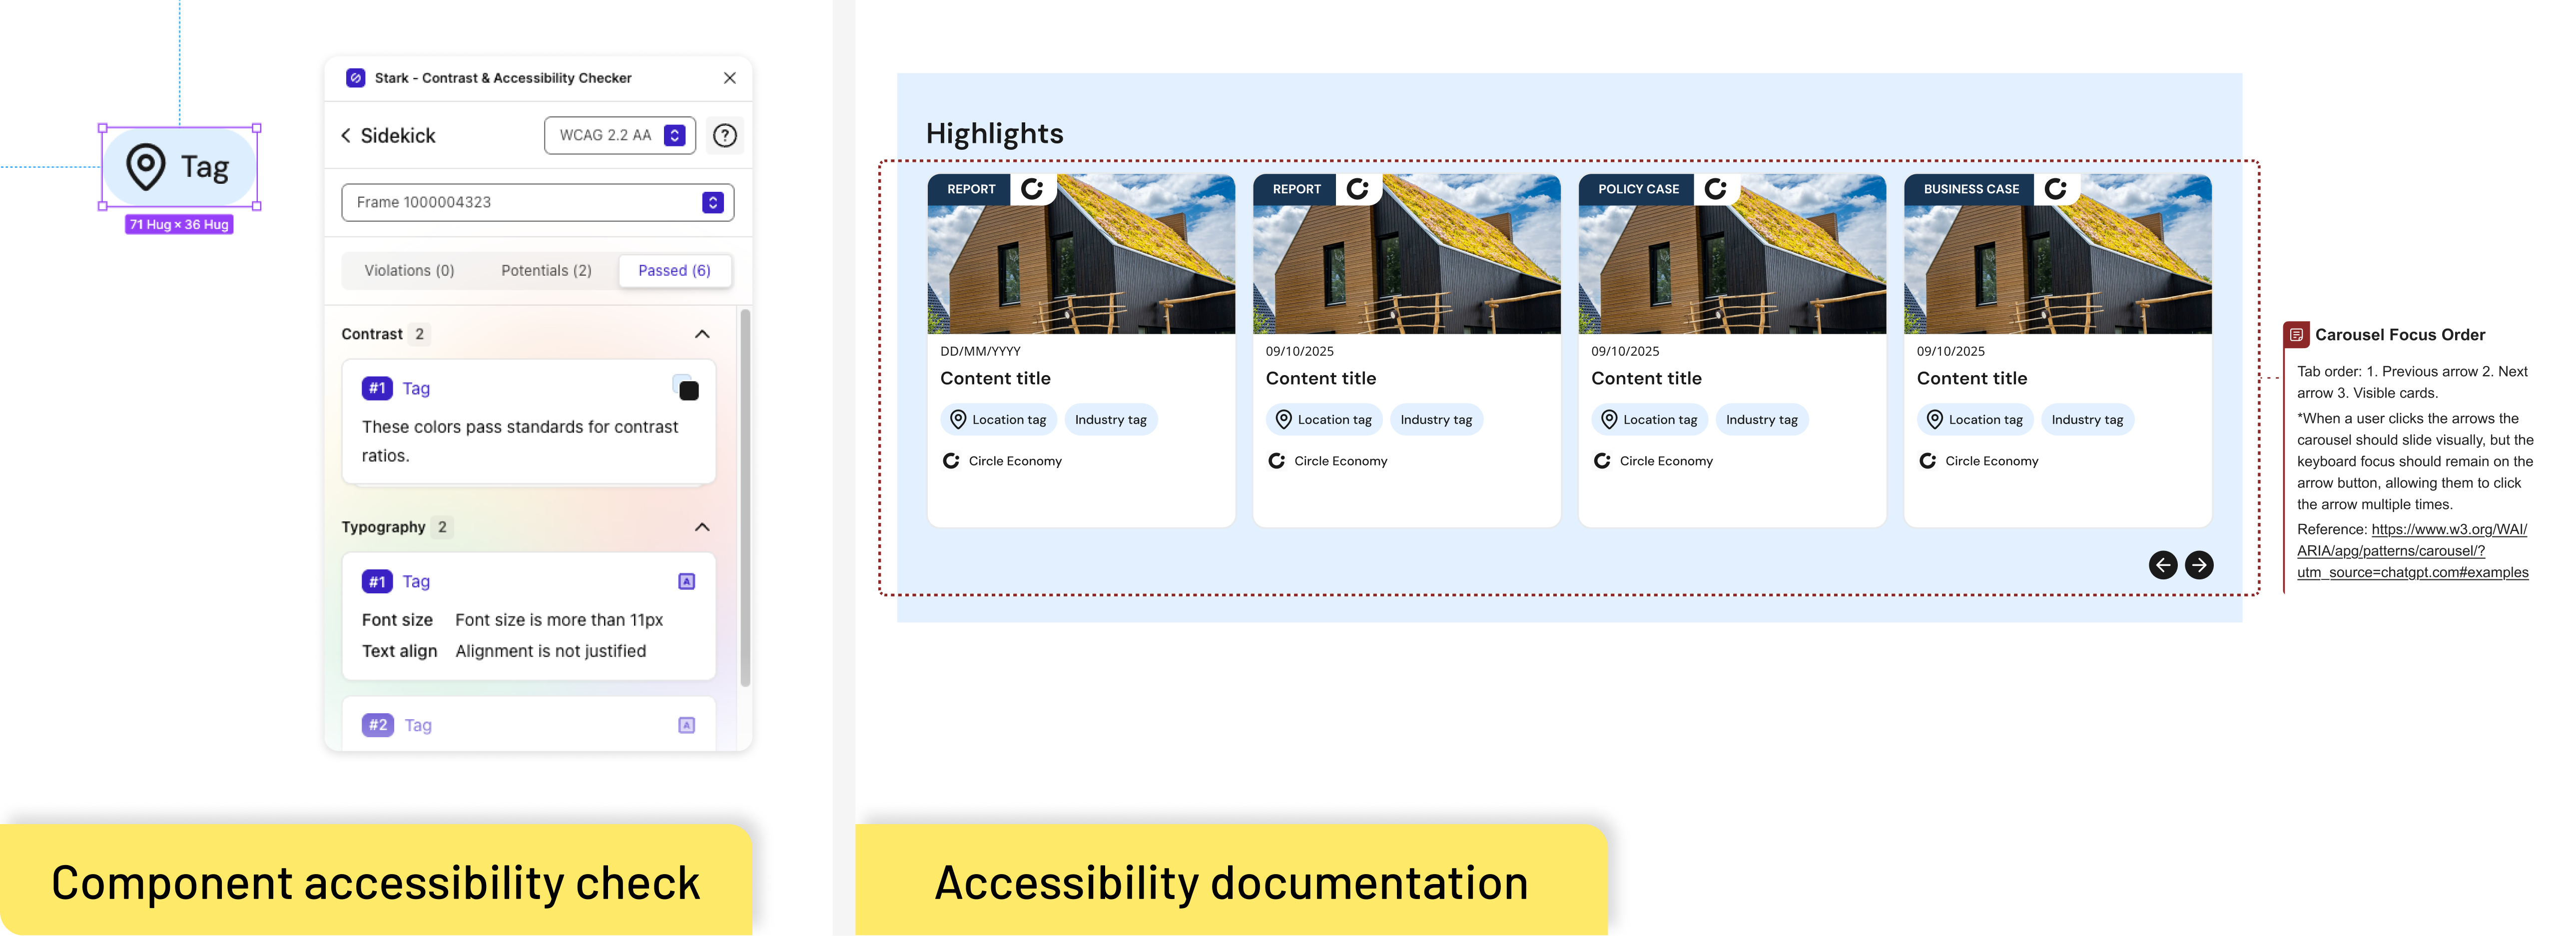Open the Frame 1000004323 selector
The width and height of the screenshot is (2576, 936).
537,202
